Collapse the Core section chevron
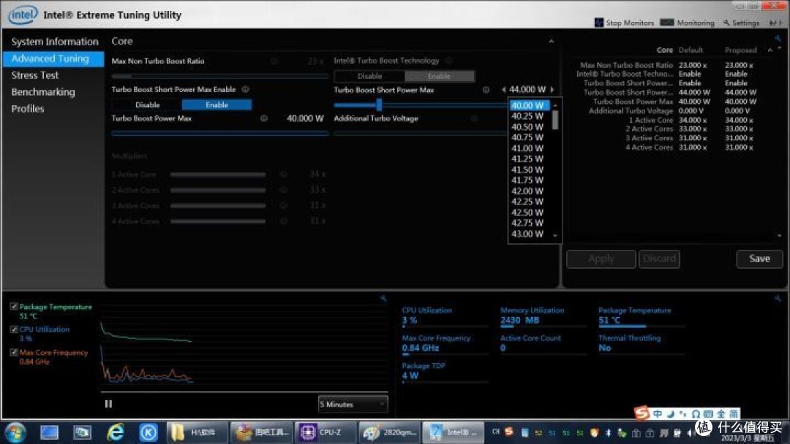Image resolution: width=790 pixels, height=444 pixels. coord(552,41)
